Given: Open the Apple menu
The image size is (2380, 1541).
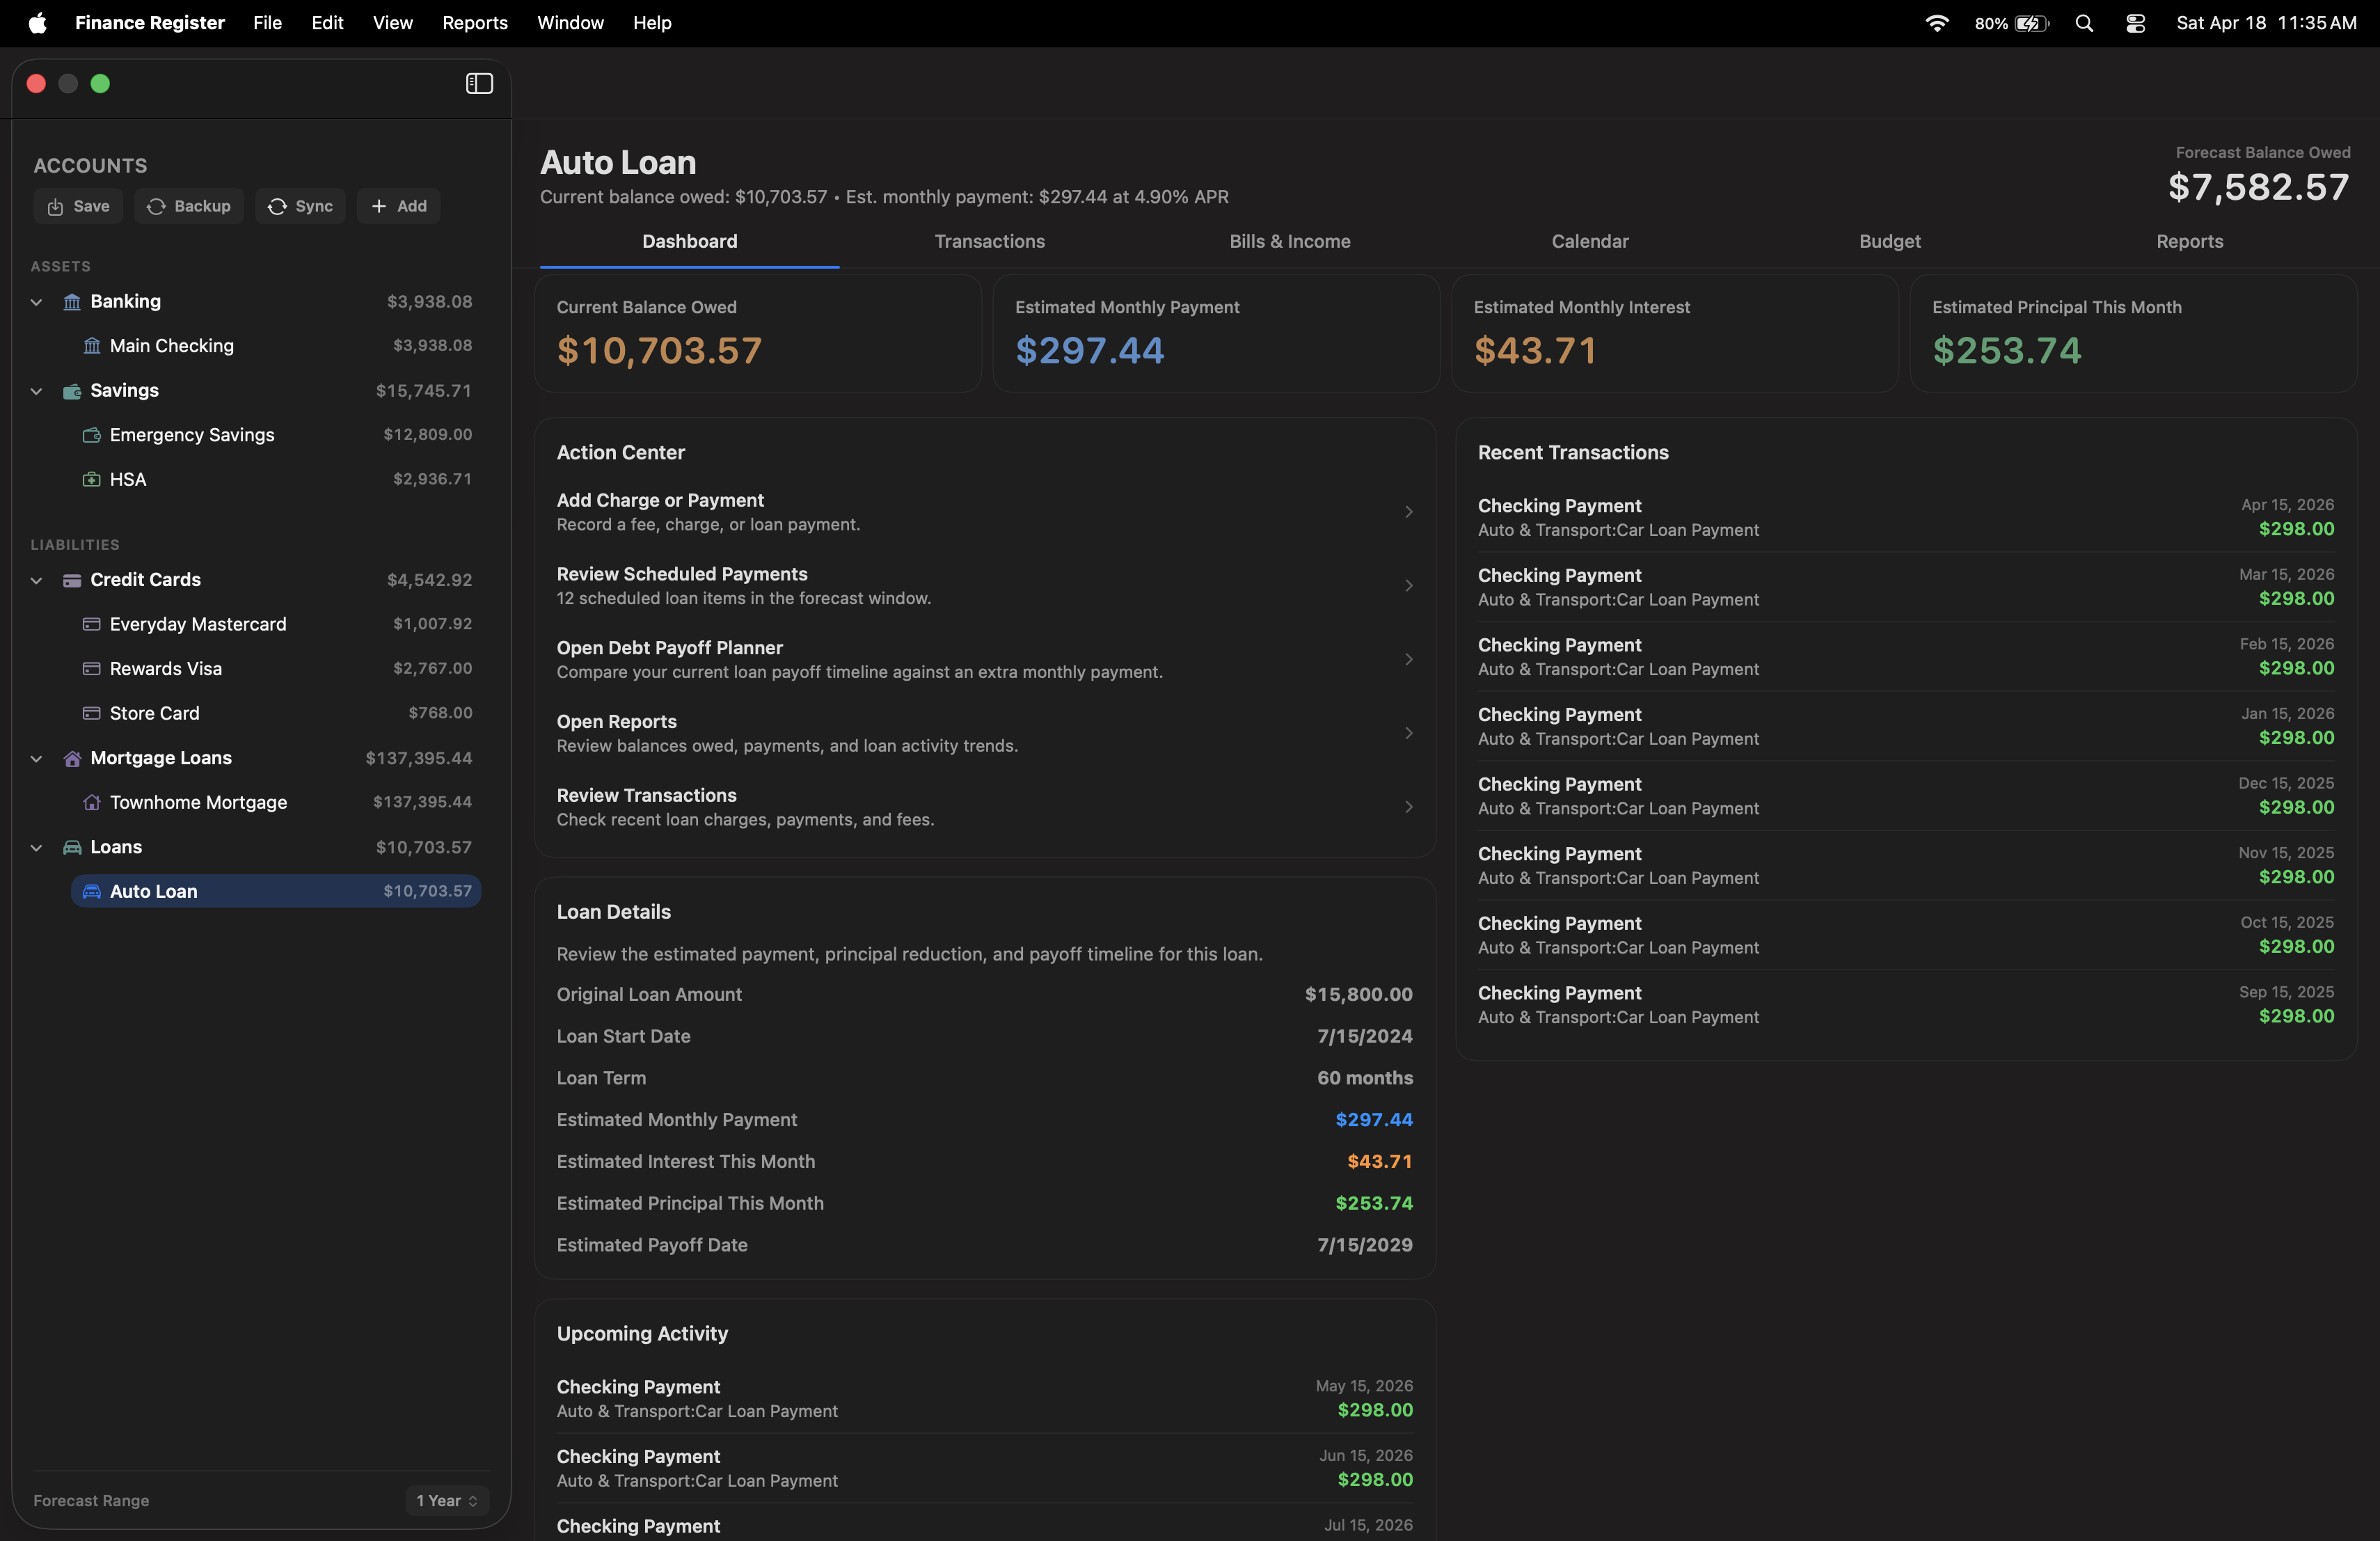Looking at the screenshot, I should click(x=37, y=23).
